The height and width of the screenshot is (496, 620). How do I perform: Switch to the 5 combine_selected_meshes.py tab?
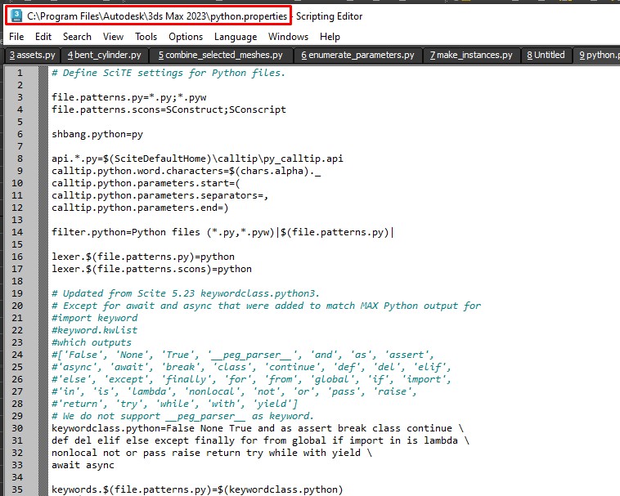tap(221, 55)
